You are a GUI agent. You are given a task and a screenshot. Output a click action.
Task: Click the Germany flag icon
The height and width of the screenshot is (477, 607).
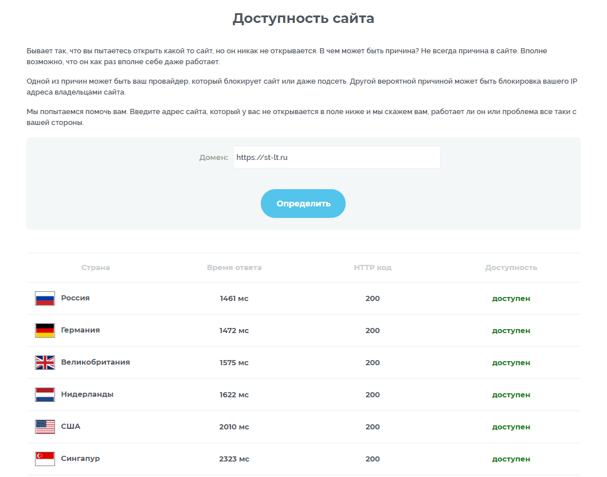45,331
